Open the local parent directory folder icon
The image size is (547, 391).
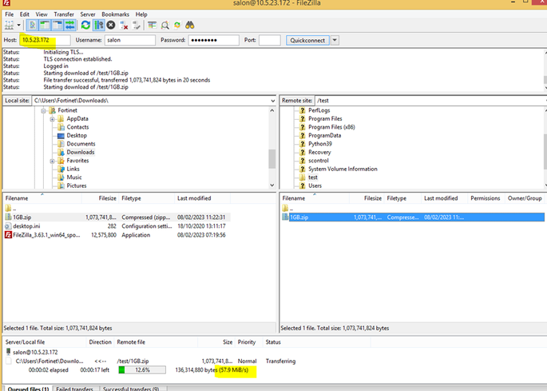point(8,208)
